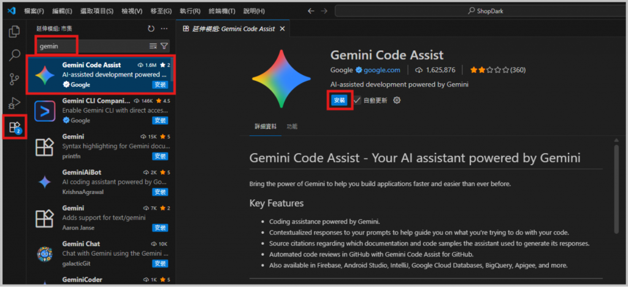Toggle the auto update checkbox
628x287 pixels.
point(358,100)
